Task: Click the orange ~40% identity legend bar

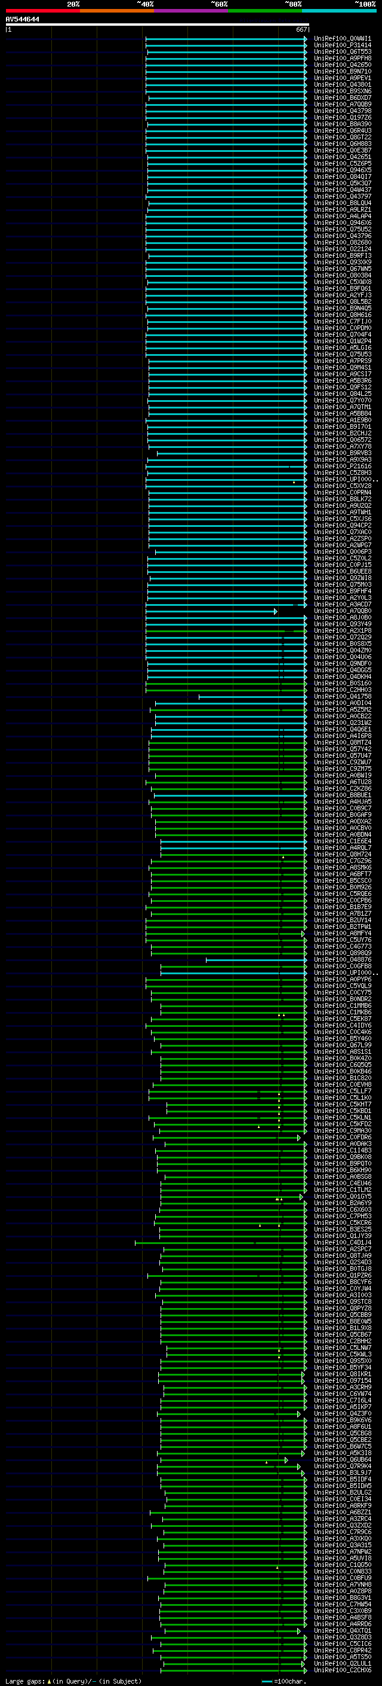Action: (117, 11)
